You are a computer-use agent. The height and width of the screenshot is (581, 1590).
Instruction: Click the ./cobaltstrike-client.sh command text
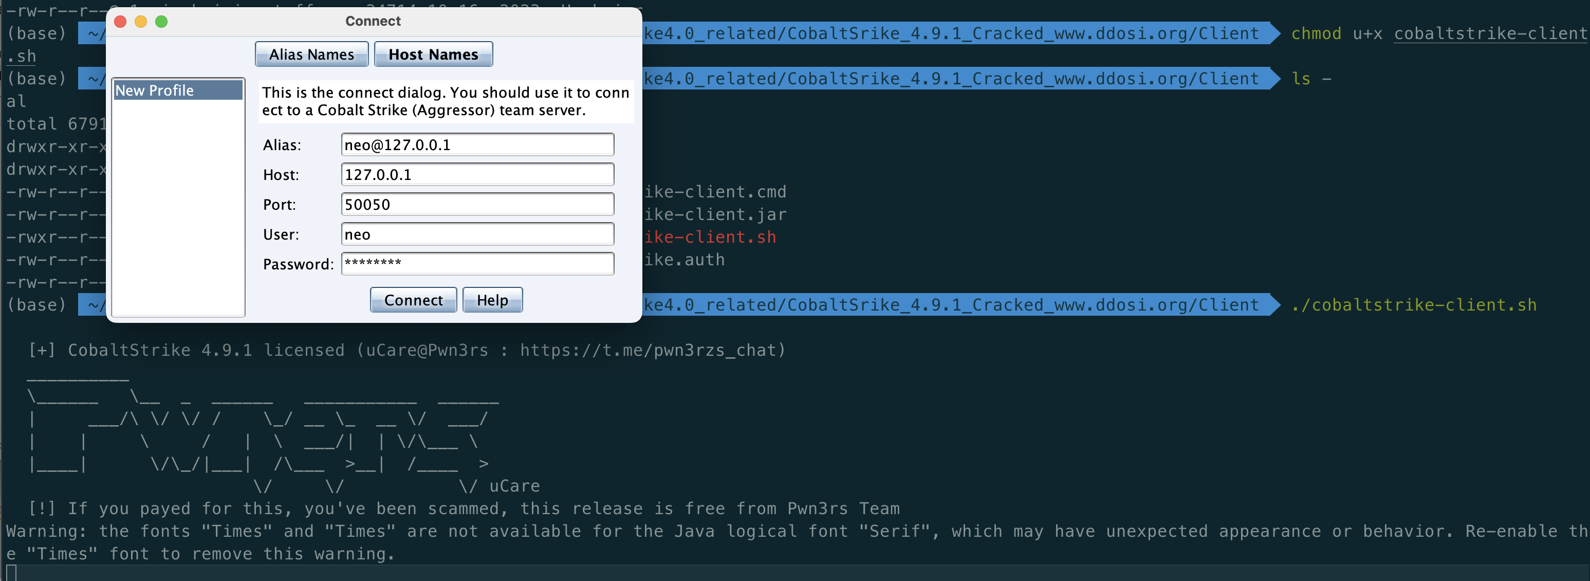[1413, 305]
